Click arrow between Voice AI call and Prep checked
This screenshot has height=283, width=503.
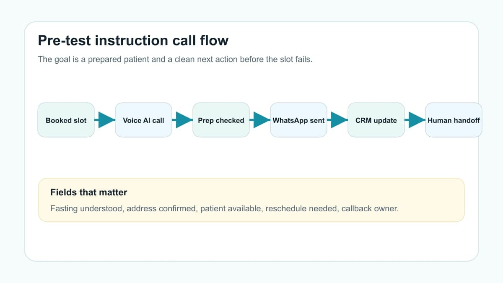click(182, 120)
